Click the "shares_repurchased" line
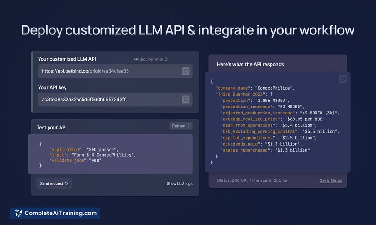Screen dimensions: 376x225 265,150
